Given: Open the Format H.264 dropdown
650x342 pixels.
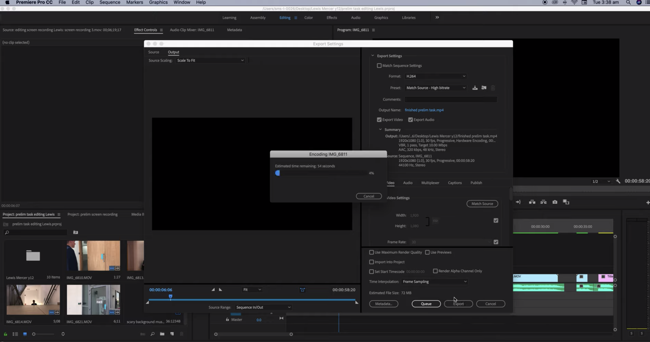Looking at the screenshot, I should click(435, 76).
